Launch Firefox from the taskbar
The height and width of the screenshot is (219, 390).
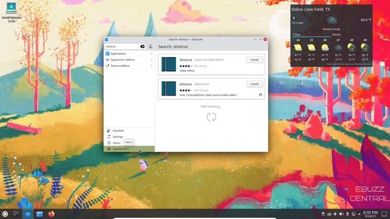point(51,214)
